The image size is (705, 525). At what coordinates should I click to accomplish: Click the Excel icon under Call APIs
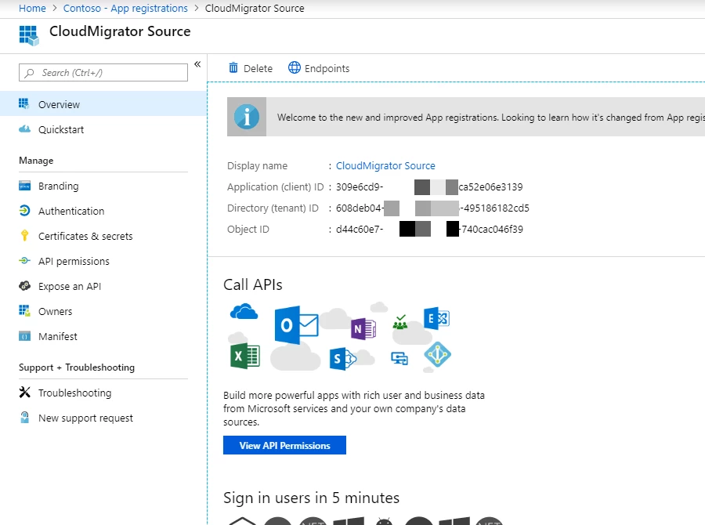pos(245,357)
